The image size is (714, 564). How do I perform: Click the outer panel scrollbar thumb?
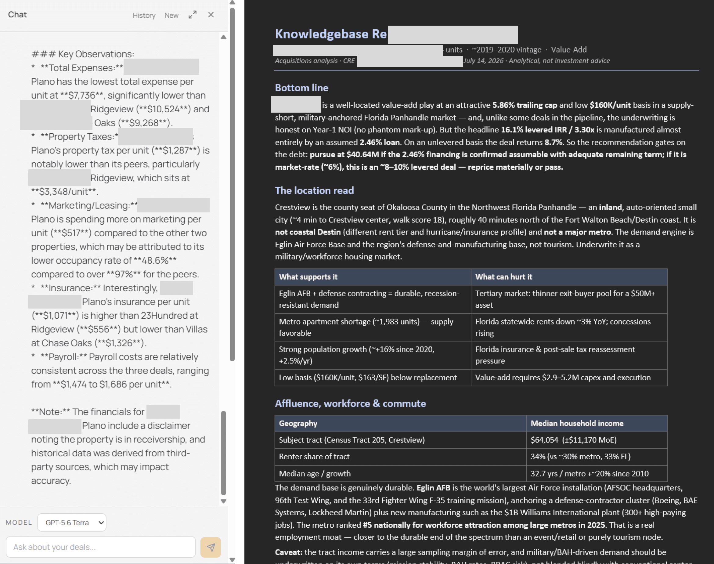(233, 184)
